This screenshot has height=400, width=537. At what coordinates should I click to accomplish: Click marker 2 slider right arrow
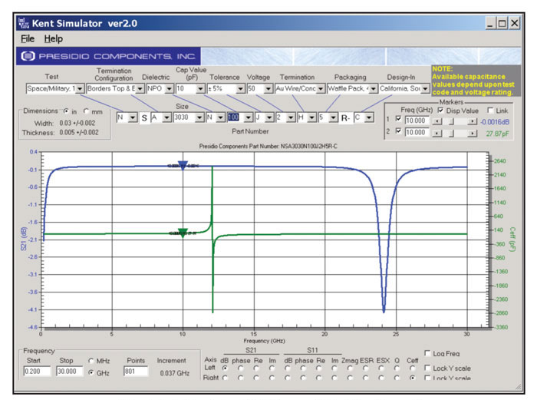point(473,134)
